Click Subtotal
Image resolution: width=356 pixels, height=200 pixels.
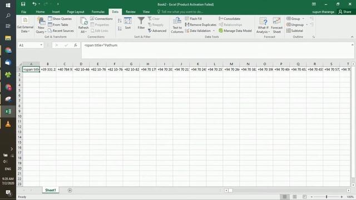pos(295,31)
